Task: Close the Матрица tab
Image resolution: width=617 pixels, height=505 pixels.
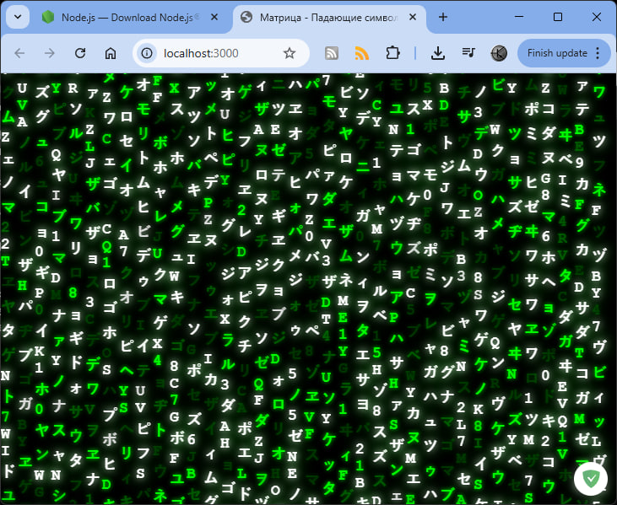Action: 411,17
